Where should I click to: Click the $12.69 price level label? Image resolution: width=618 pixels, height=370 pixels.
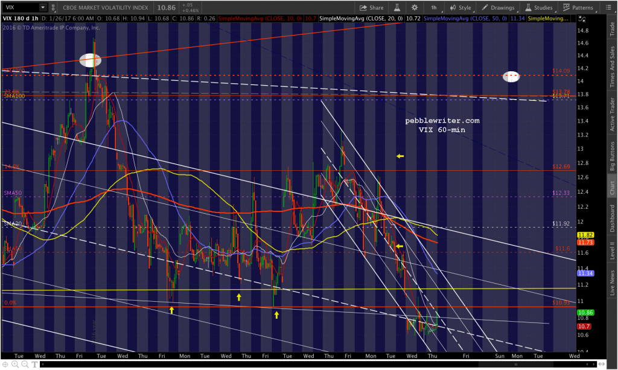coord(561,166)
